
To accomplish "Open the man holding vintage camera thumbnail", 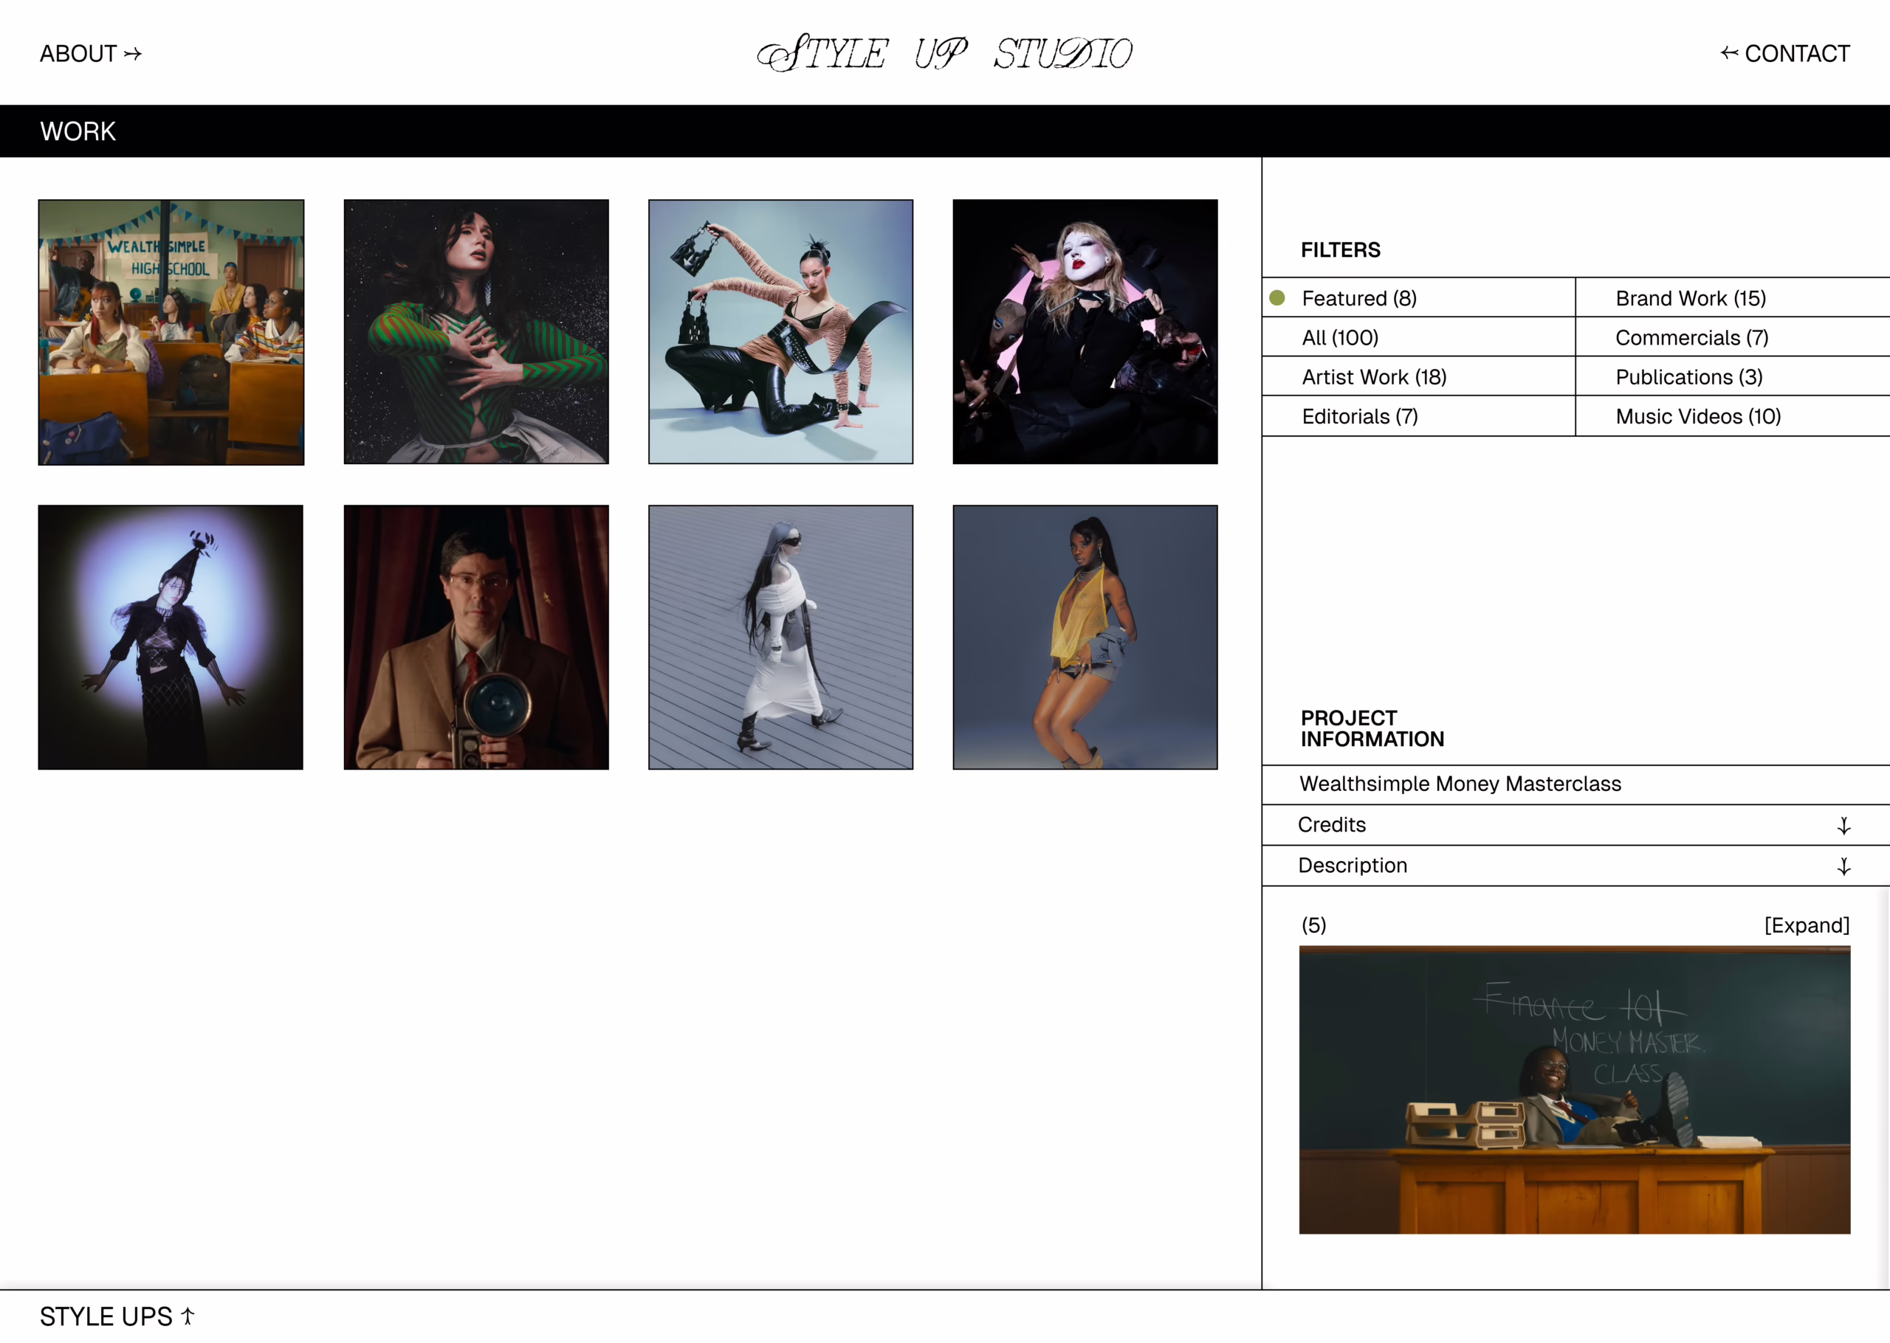I will pos(475,638).
